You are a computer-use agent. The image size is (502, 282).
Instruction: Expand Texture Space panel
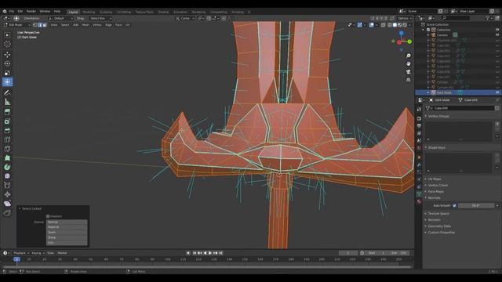(x=438, y=214)
